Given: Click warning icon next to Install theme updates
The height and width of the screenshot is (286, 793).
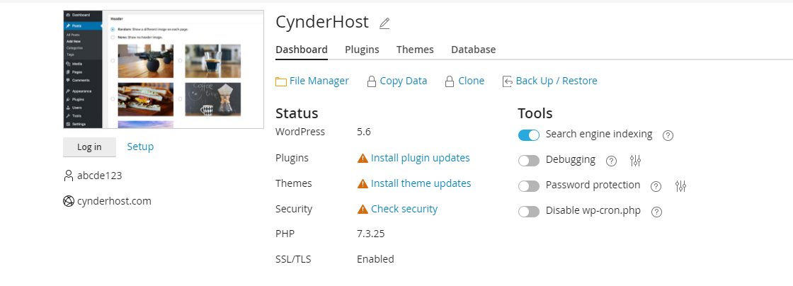Looking at the screenshot, I should (x=363, y=183).
